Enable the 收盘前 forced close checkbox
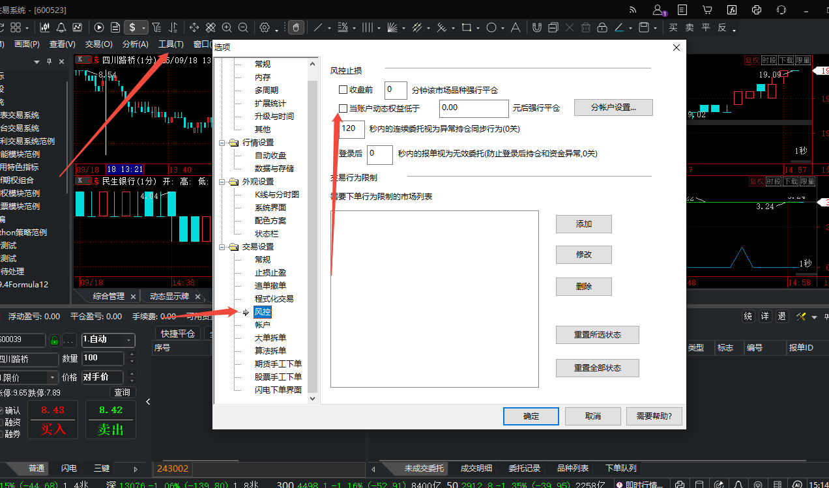Viewport: 829px width, 488px height. 343,90
